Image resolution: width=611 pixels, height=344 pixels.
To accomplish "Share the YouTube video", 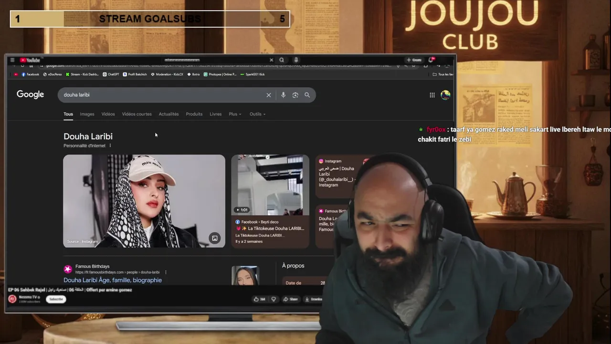I will click(x=290, y=300).
